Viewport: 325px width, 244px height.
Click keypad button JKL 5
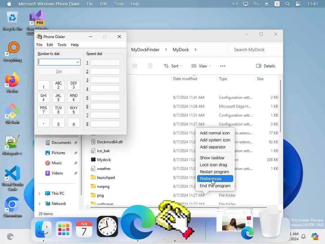click(x=58, y=98)
